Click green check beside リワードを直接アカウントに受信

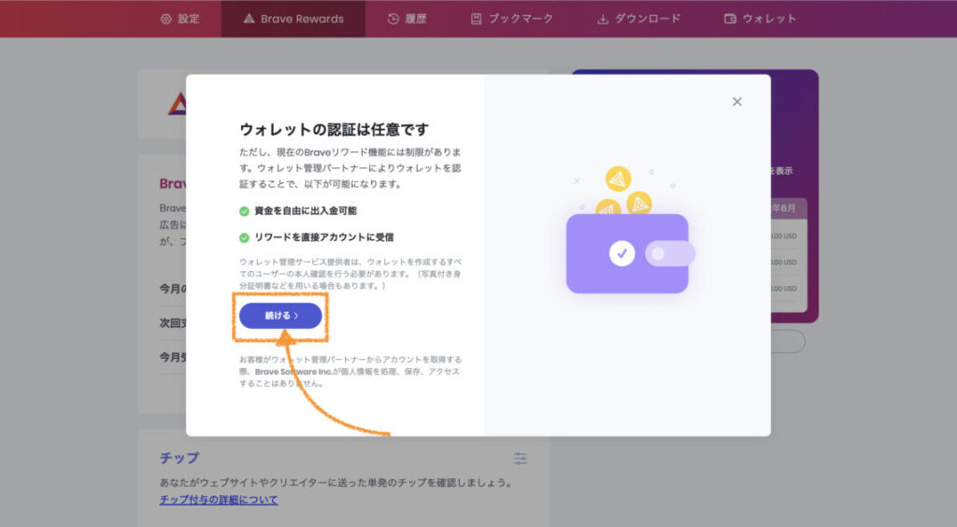(x=244, y=237)
